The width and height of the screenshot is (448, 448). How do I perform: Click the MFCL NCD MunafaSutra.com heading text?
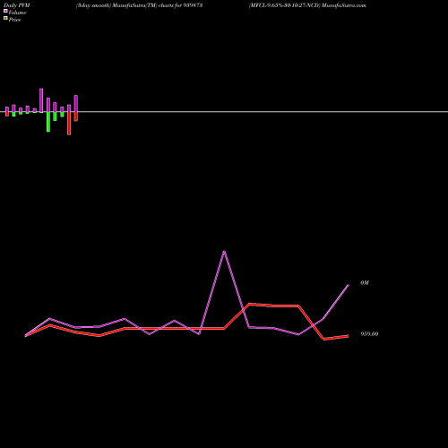[x=307, y=5]
